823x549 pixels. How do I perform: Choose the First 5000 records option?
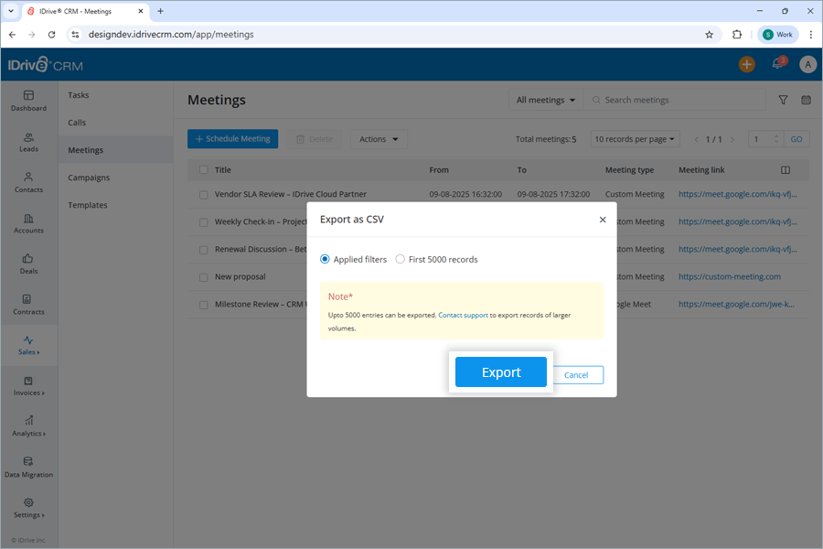pos(399,259)
